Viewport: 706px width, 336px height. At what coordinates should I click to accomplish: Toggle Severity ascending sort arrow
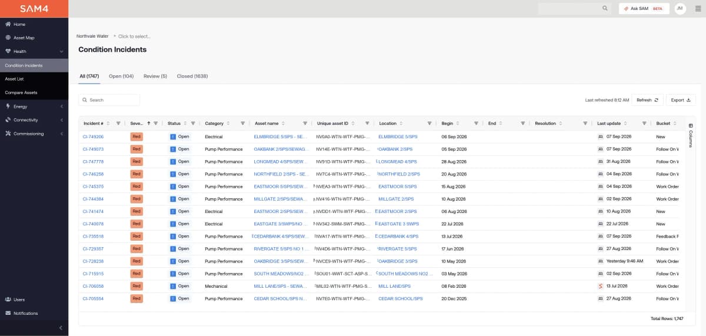[x=148, y=124]
